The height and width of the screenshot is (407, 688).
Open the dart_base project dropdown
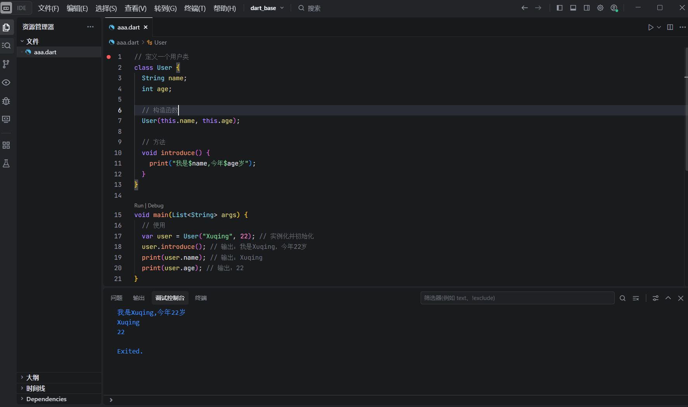pos(267,8)
